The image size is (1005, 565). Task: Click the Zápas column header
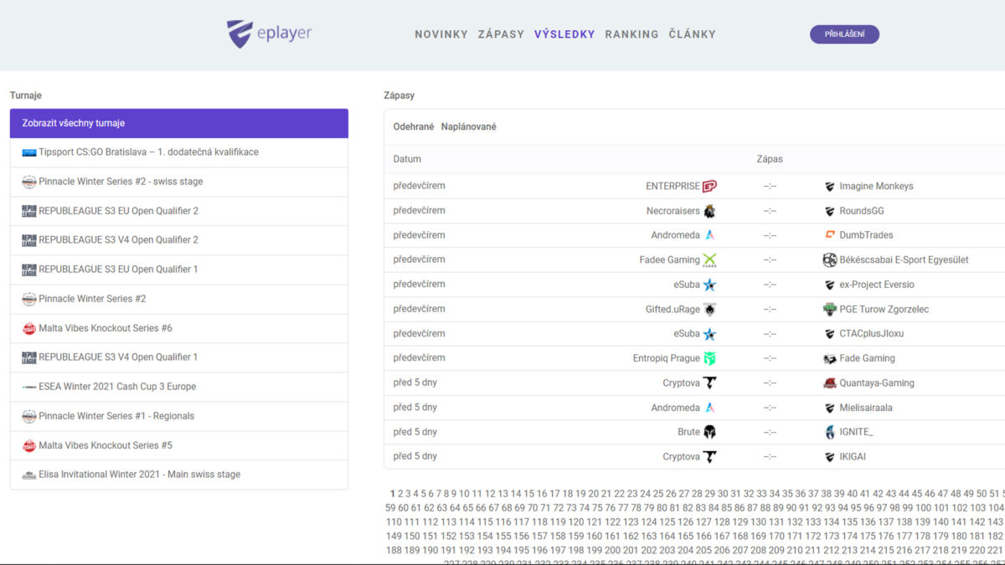click(770, 159)
